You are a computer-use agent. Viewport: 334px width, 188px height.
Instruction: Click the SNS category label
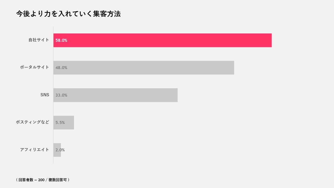point(45,95)
